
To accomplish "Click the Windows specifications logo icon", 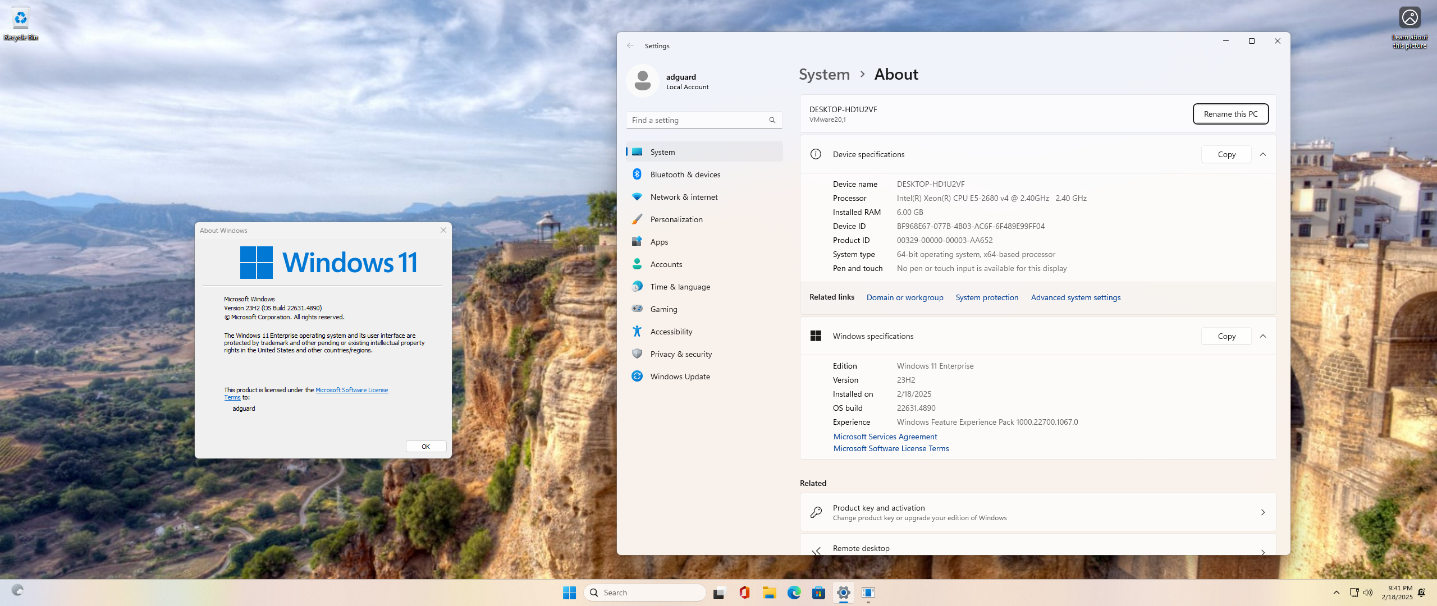I will point(816,336).
